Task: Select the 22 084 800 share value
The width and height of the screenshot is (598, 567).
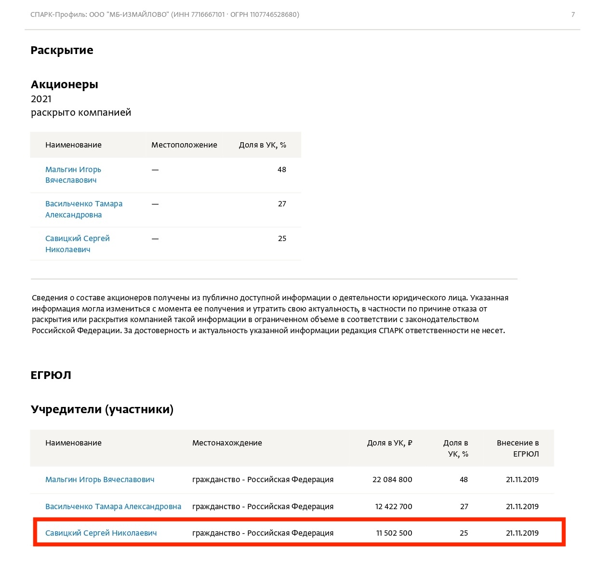Action: 392,479
